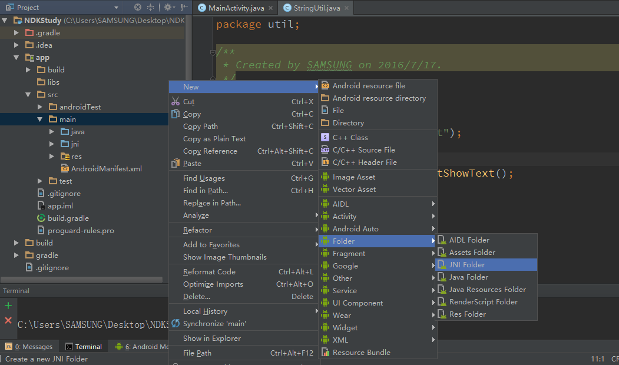Choose Find Usages from context menu
The height and width of the screenshot is (365, 619).
pos(244,178)
